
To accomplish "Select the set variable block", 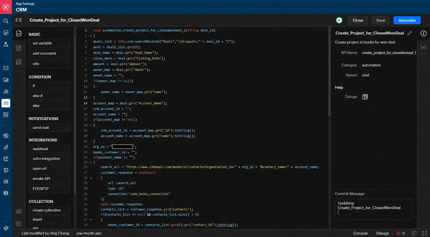I will point(49,43).
